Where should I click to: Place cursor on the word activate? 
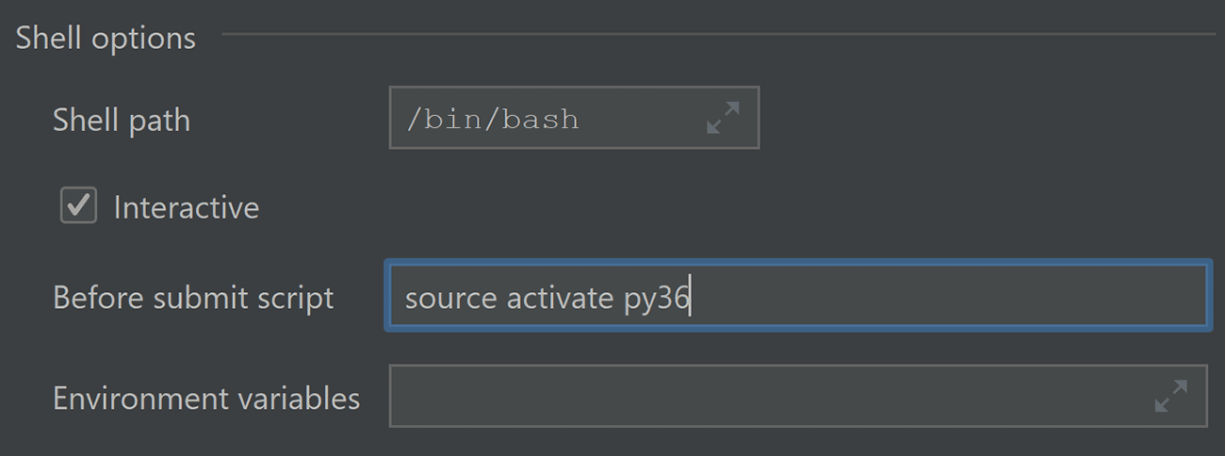560,298
